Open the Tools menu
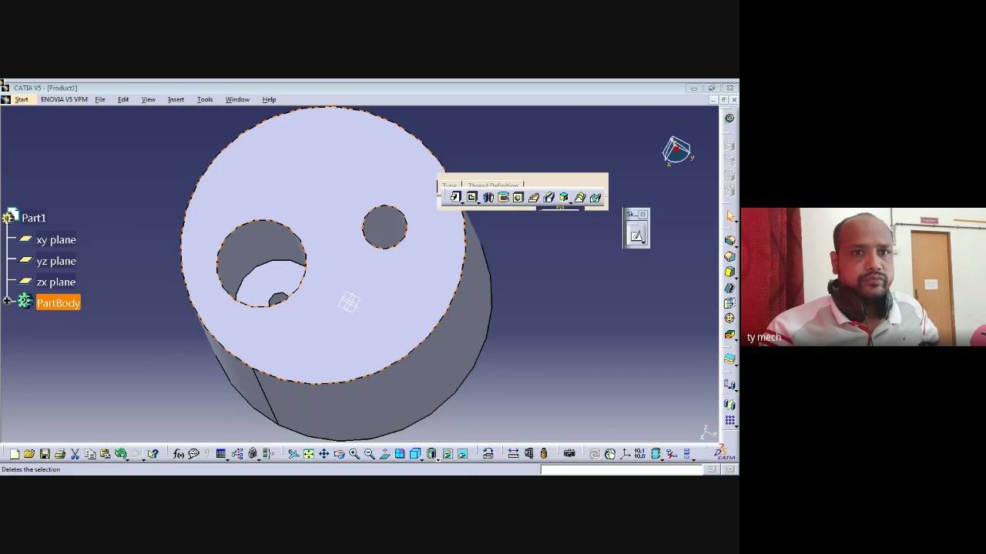 tap(205, 99)
